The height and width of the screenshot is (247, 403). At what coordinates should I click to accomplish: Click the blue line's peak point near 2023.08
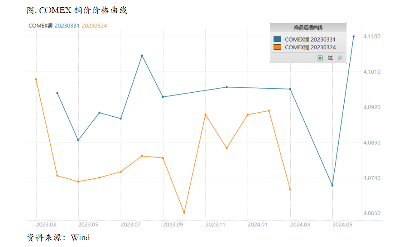point(142,55)
